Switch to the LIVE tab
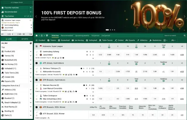This screenshot has width=187, height=120. click(x=8, y=39)
